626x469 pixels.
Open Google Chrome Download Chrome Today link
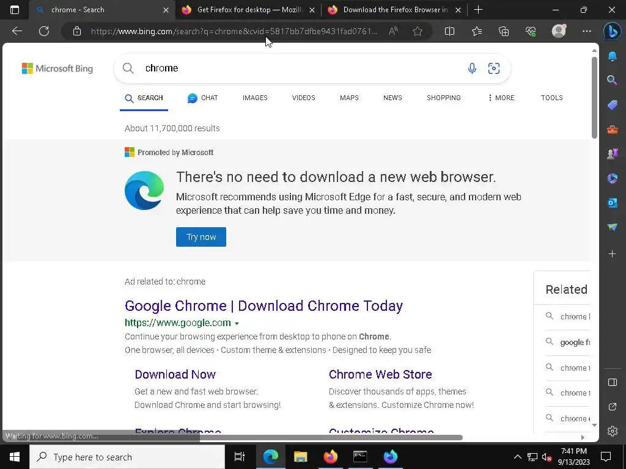pos(263,306)
